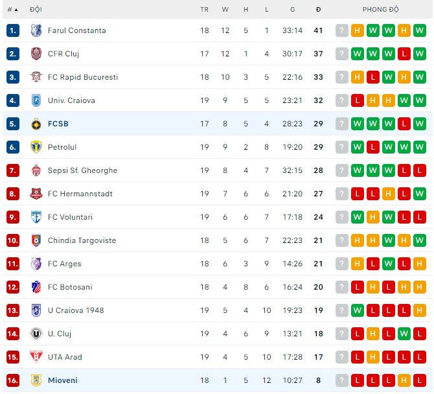Click the Farul Constanta club crest
This screenshot has height=394, width=434.
36,30
